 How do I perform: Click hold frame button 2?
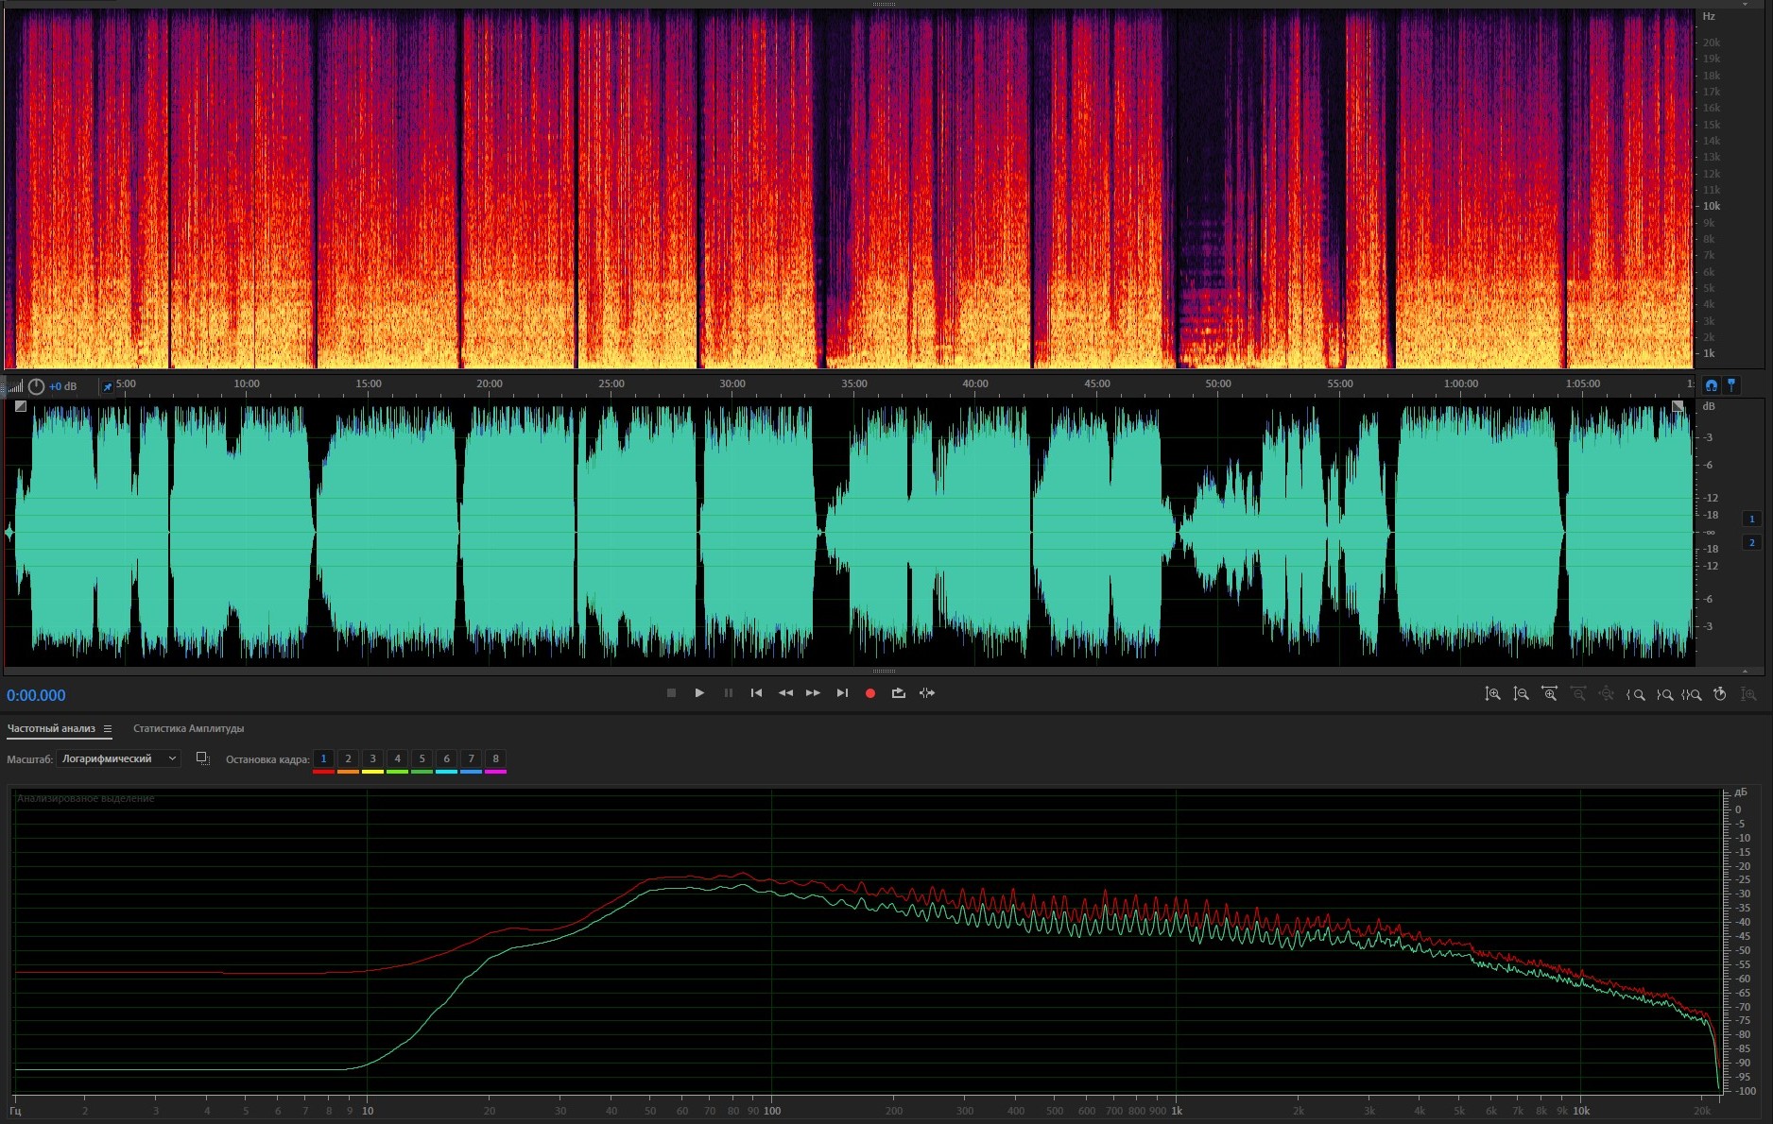point(348,758)
